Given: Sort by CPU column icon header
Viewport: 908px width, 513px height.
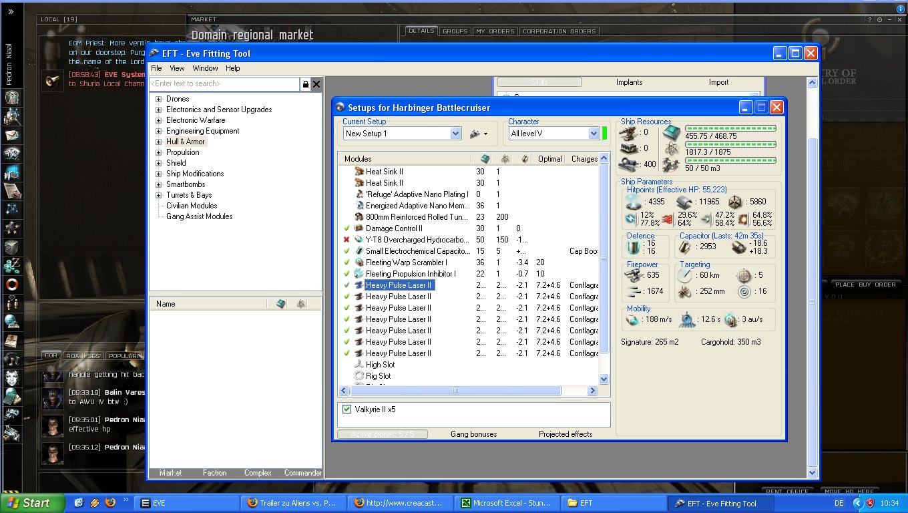Looking at the screenshot, I should (485, 159).
